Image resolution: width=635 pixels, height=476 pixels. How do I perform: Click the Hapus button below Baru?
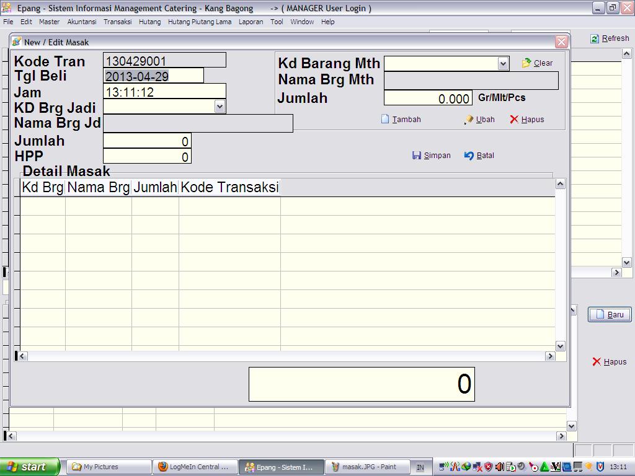tap(609, 362)
